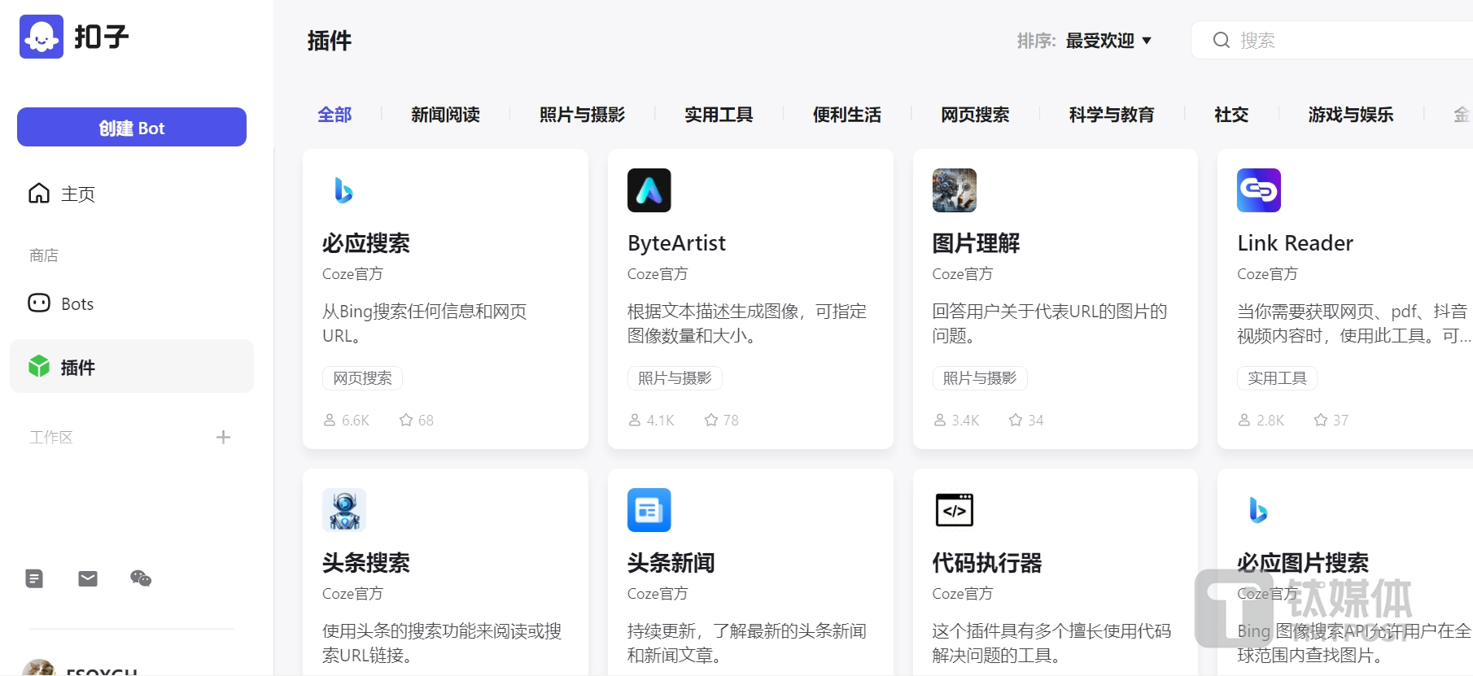Open the 图片理解 plugin thumbnail icon
Viewport: 1473px width, 676px height.
click(955, 190)
